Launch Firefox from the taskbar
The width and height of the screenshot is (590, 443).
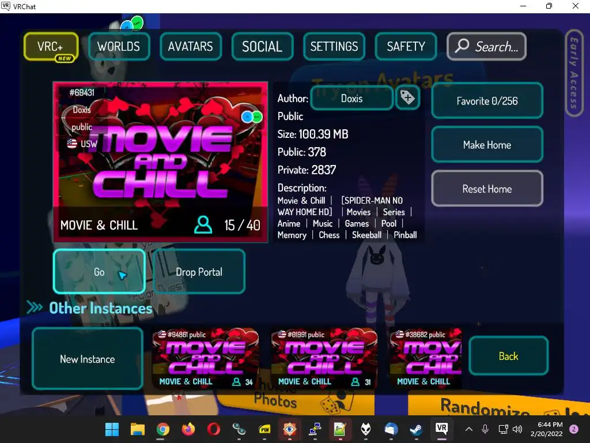[x=188, y=429]
